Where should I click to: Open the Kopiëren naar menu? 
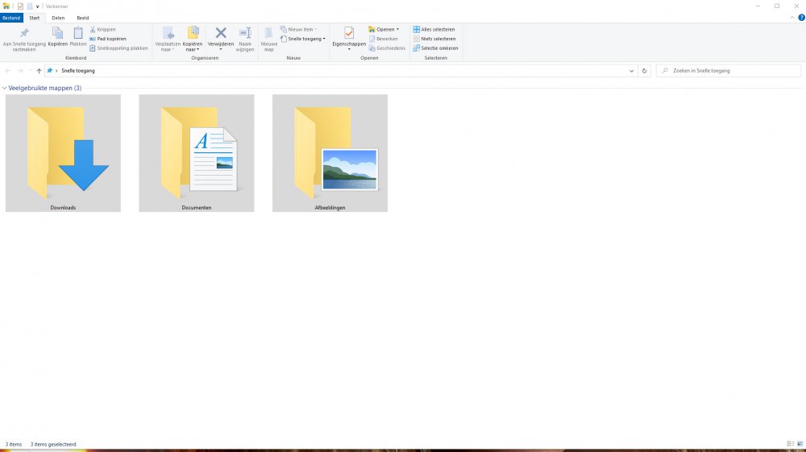193,39
